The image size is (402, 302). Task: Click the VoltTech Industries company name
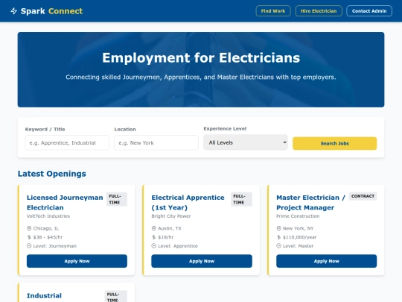click(x=48, y=216)
